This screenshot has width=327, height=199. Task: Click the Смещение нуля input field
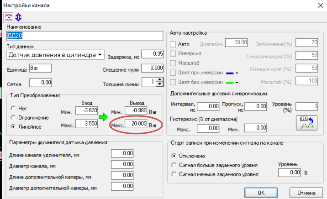(152, 68)
